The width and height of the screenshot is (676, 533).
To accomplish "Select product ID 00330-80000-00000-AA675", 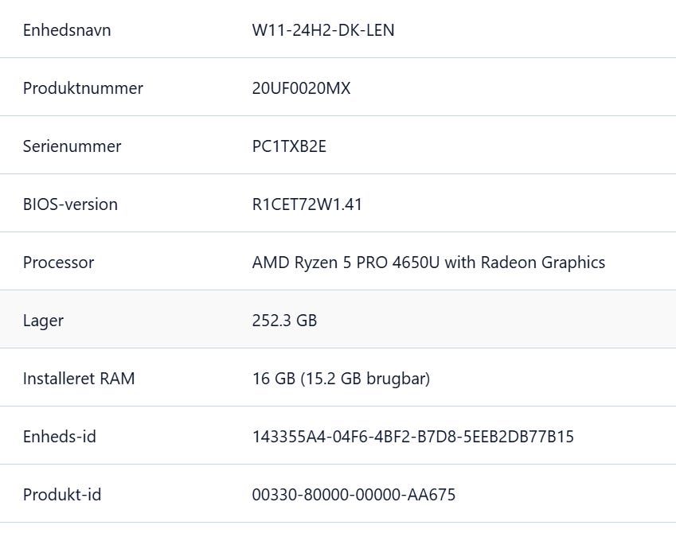I will click(x=354, y=495).
